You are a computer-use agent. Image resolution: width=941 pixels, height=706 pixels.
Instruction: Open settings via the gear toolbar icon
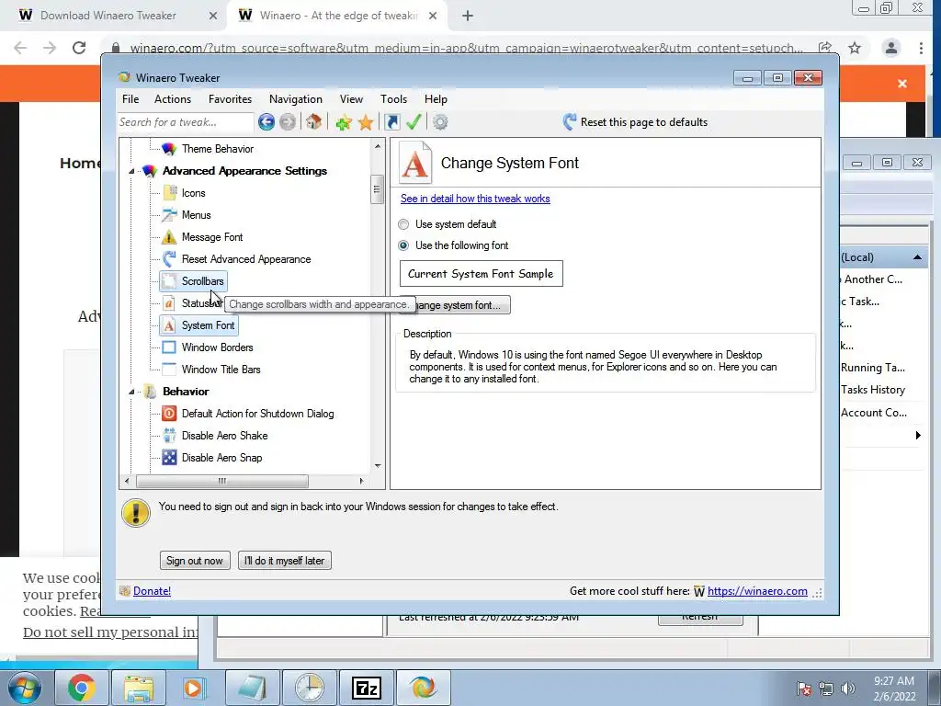pyautogui.click(x=440, y=122)
